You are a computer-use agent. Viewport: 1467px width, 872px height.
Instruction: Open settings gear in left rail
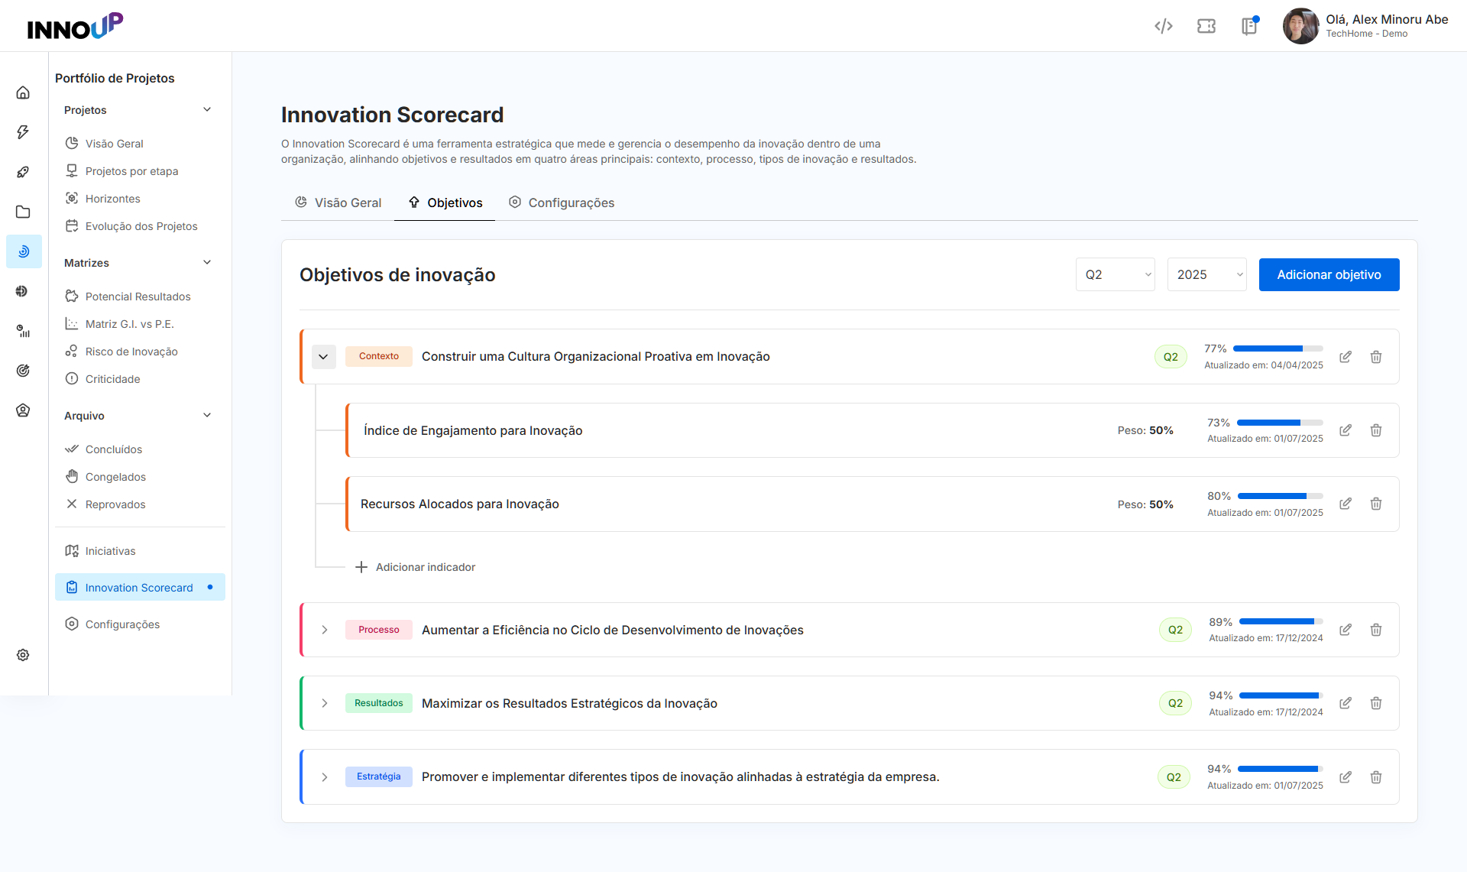click(x=23, y=655)
